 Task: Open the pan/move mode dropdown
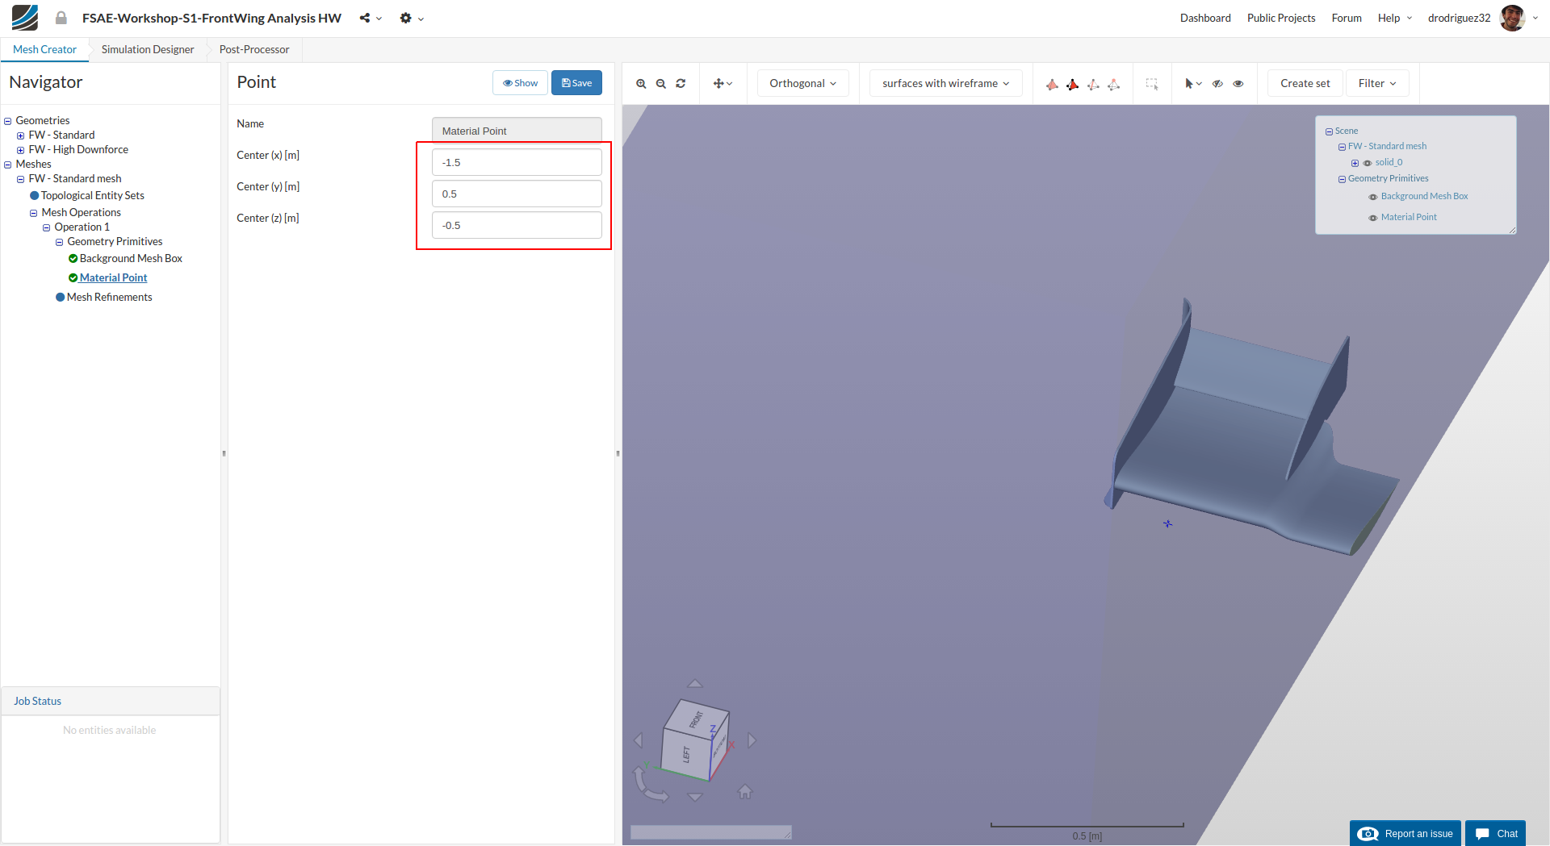[x=723, y=83]
